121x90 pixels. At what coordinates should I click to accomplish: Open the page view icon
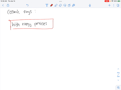coord(118,5)
